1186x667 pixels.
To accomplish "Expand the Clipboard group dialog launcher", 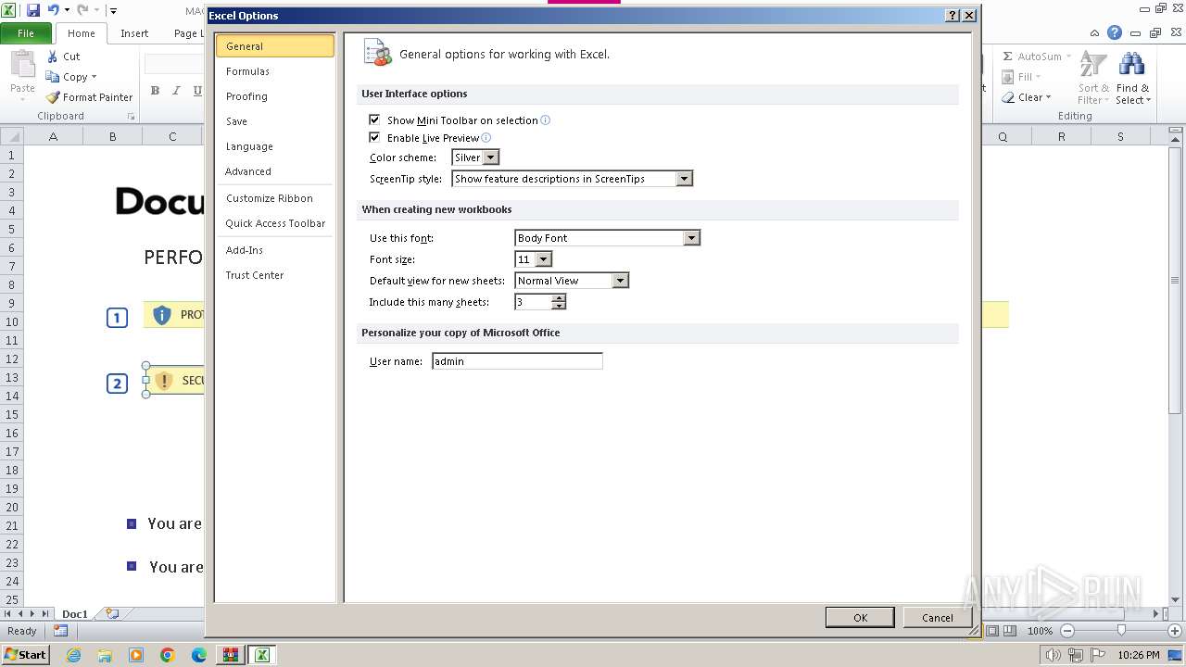I will tap(131, 117).
